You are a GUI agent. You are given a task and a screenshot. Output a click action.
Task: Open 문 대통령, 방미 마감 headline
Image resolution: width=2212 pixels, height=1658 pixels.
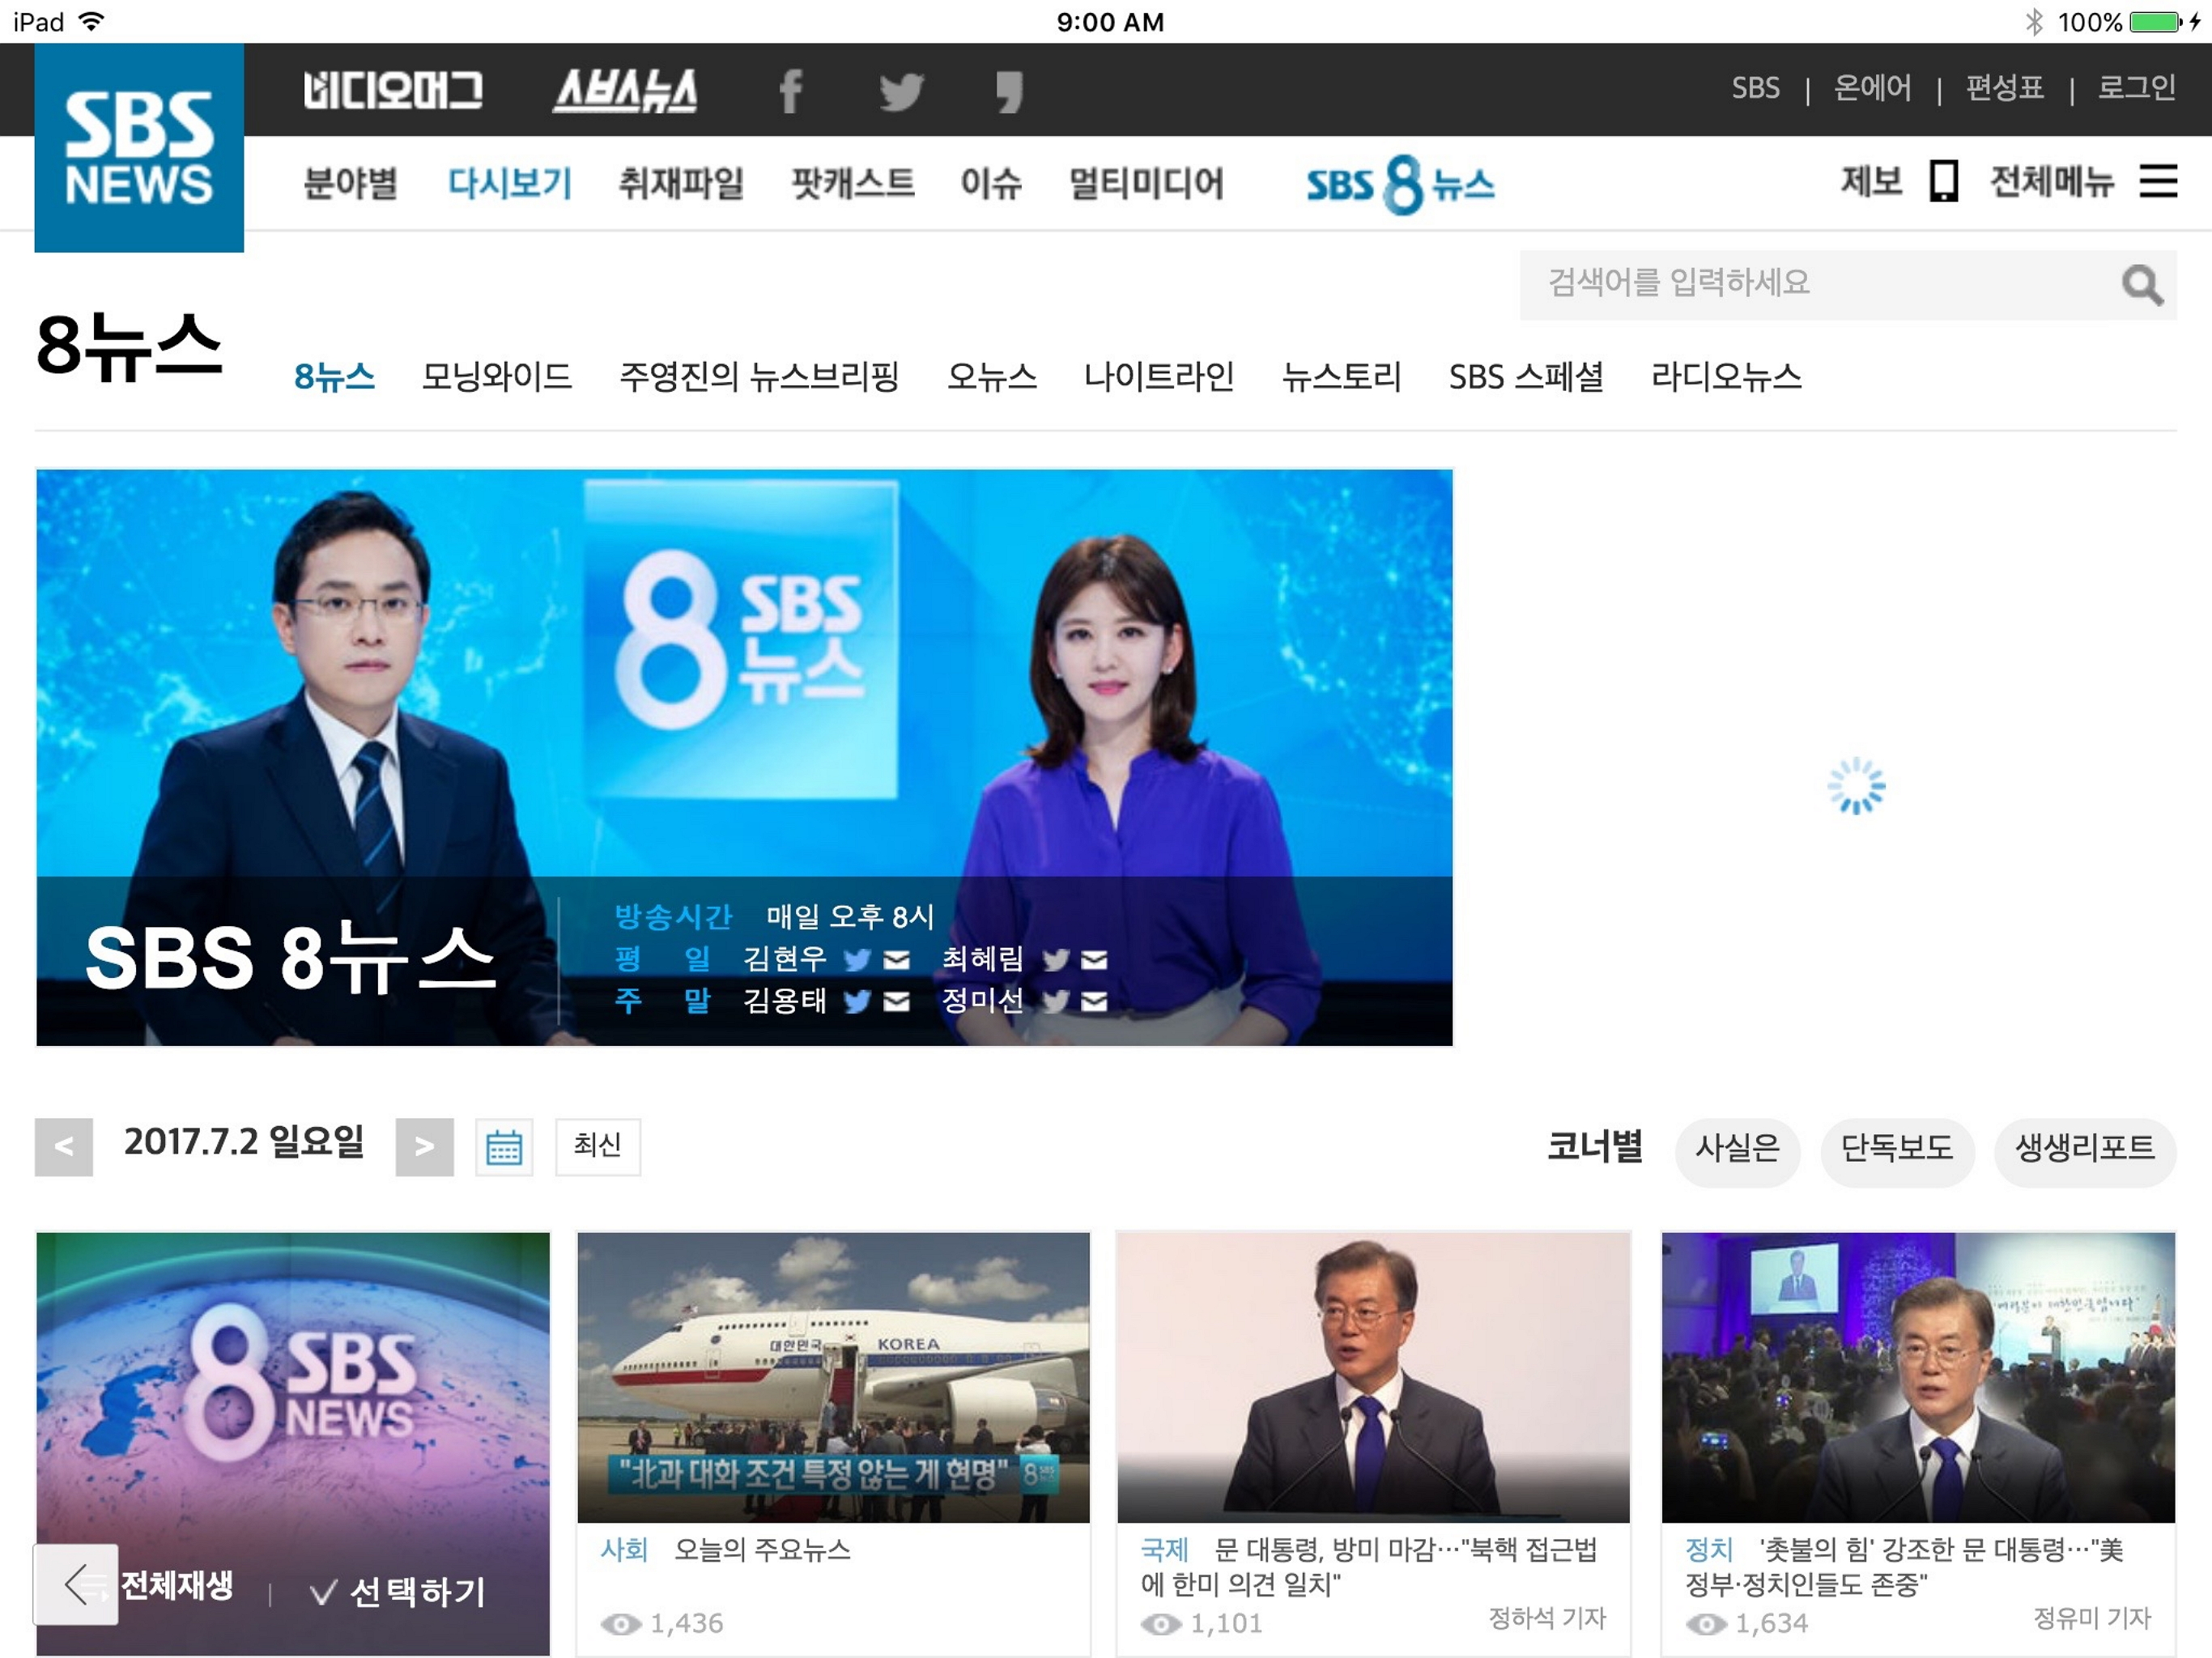pos(1369,1567)
